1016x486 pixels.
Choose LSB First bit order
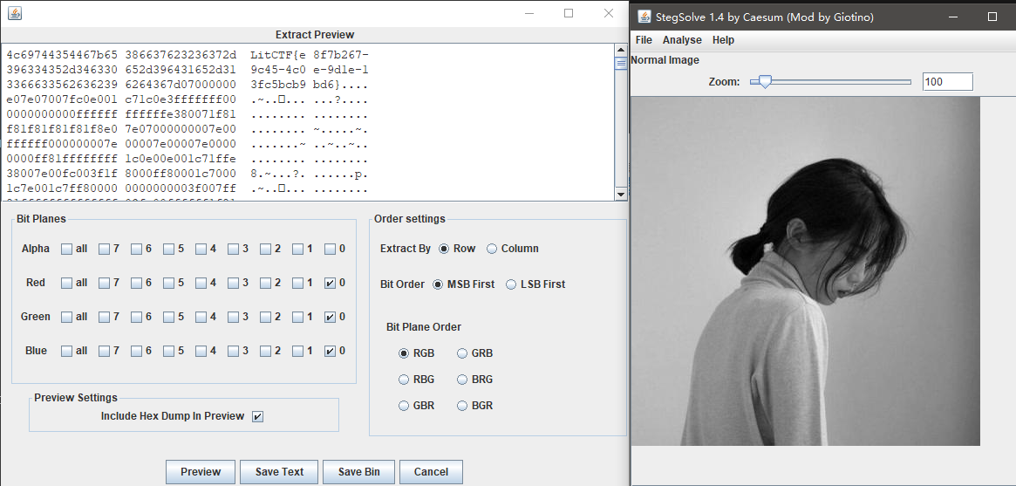[511, 284]
